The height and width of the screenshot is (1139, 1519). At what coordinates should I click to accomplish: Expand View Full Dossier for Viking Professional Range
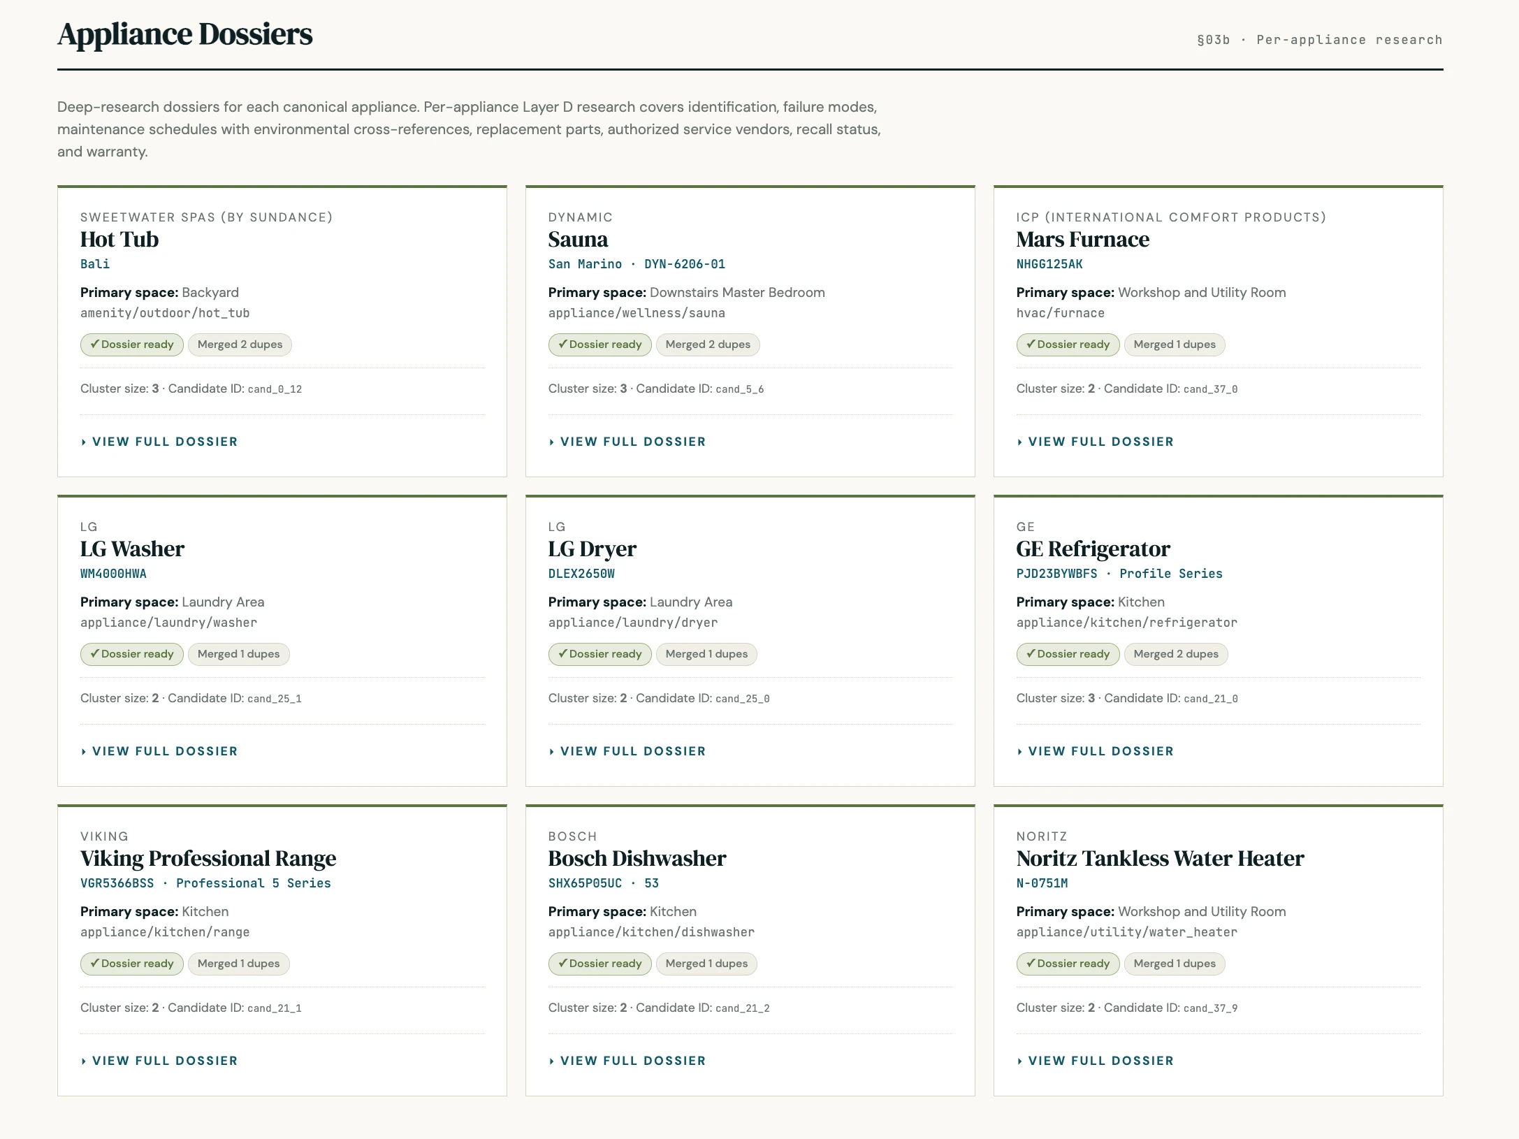click(x=159, y=1061)
